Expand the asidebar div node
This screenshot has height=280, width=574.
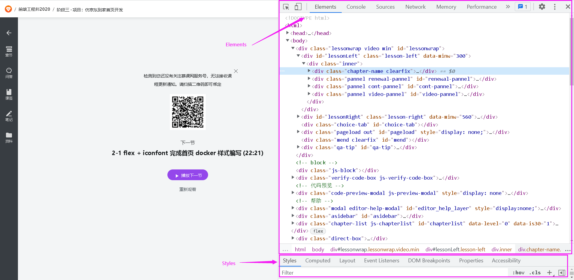293,215
